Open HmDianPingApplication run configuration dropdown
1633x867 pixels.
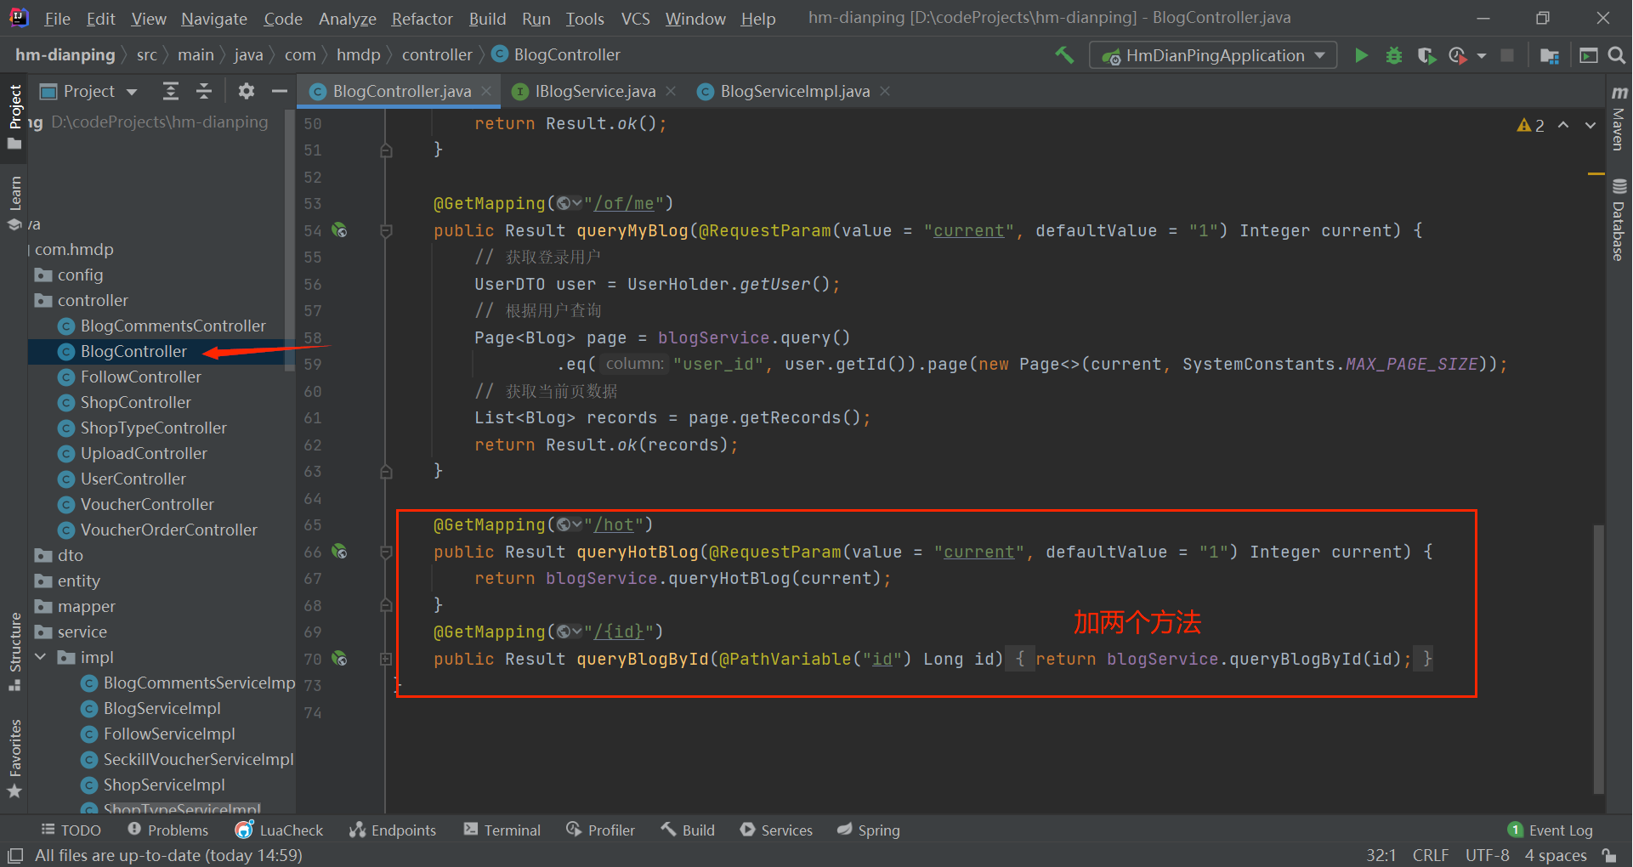[1213, 55]
